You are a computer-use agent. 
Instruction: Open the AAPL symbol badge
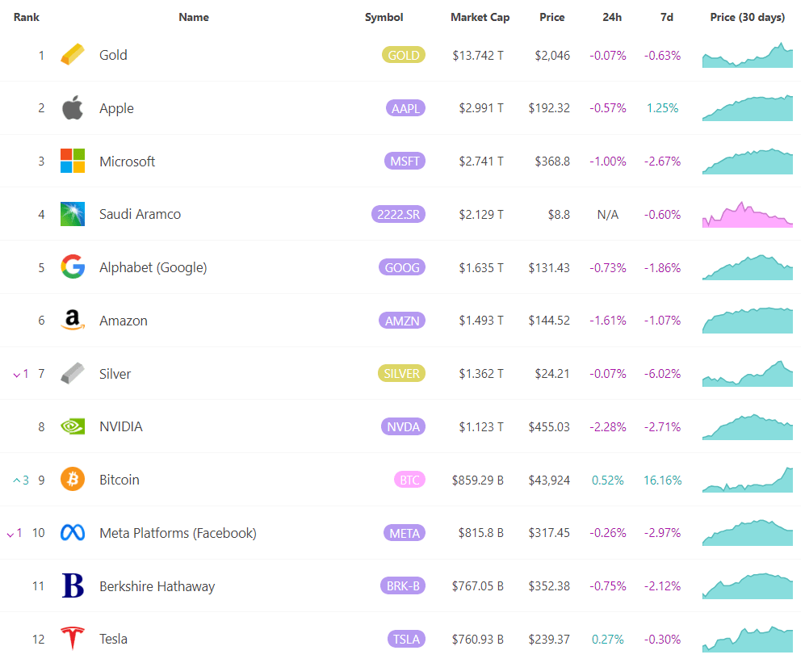click(x=405, y=107)
